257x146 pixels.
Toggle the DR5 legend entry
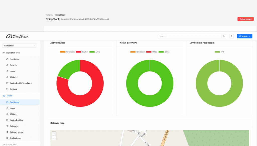tap(219, 52)
